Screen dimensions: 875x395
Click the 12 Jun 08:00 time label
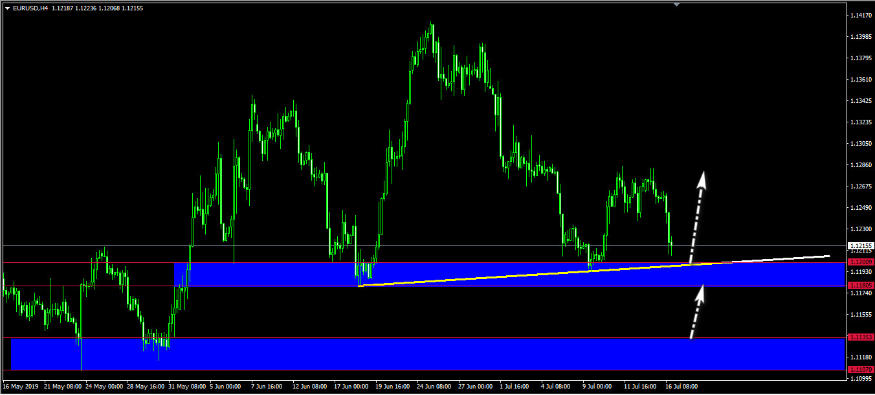(x=310, y=387)
